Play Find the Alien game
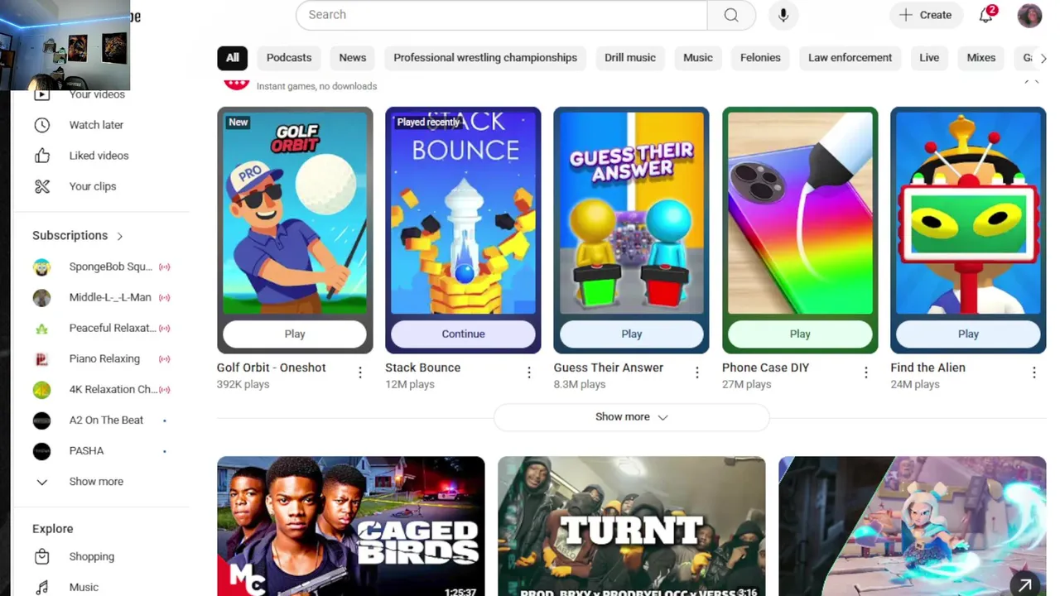1060x596 pixels. point(968,334)
